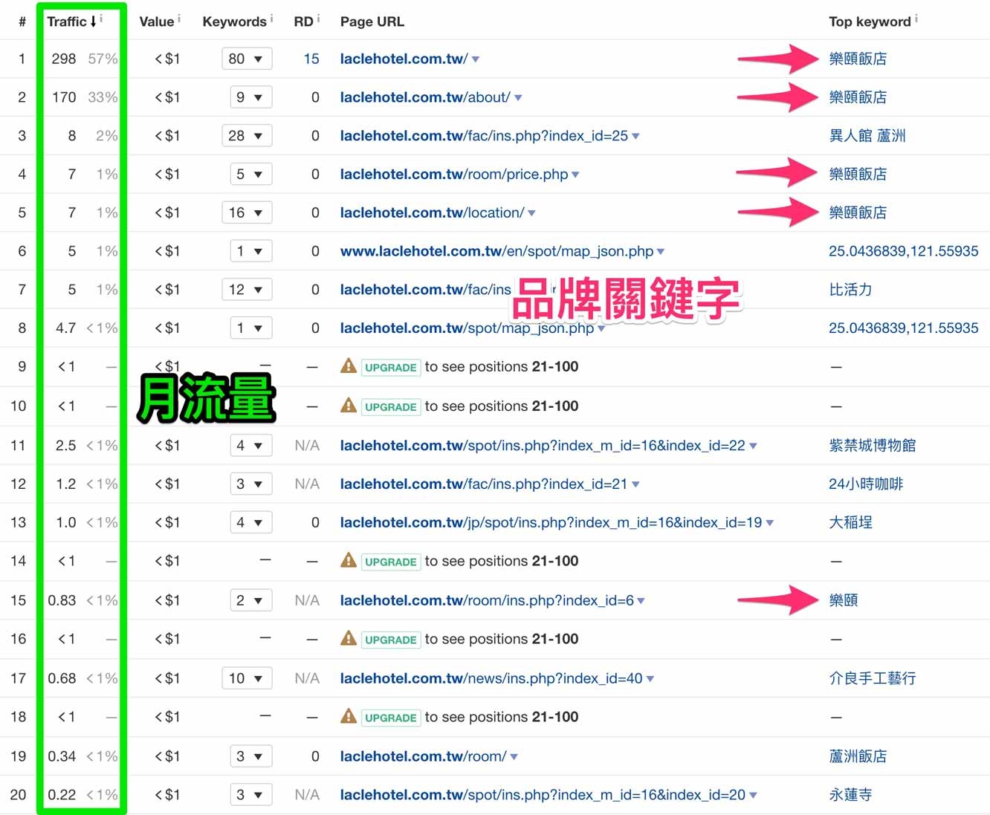The height and width of the screenshot is (815, 990).
Task: Click the UPGRADE button in row 14
Action: coord(390,562)
